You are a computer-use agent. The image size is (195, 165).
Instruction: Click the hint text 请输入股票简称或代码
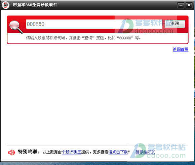tap(46, 38)
